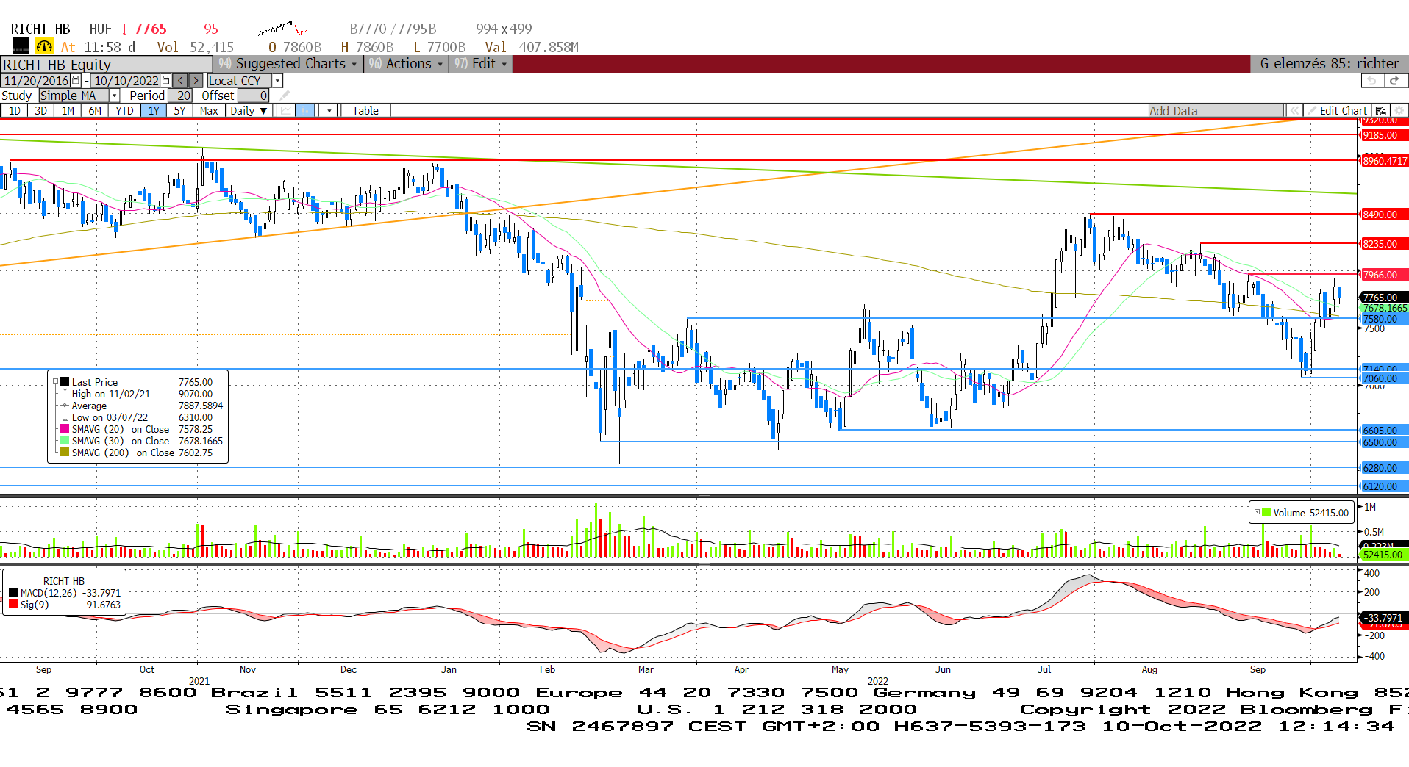Click the Average marker icon in legend
Viewport: 1409px width, 767px height.
click(65, 406)
